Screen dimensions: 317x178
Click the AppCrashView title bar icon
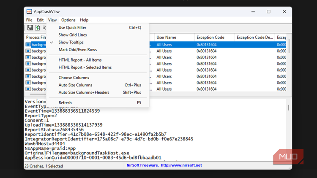(29, 11)
